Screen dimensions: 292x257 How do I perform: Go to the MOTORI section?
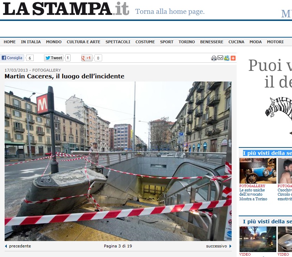tap(275, 42)
